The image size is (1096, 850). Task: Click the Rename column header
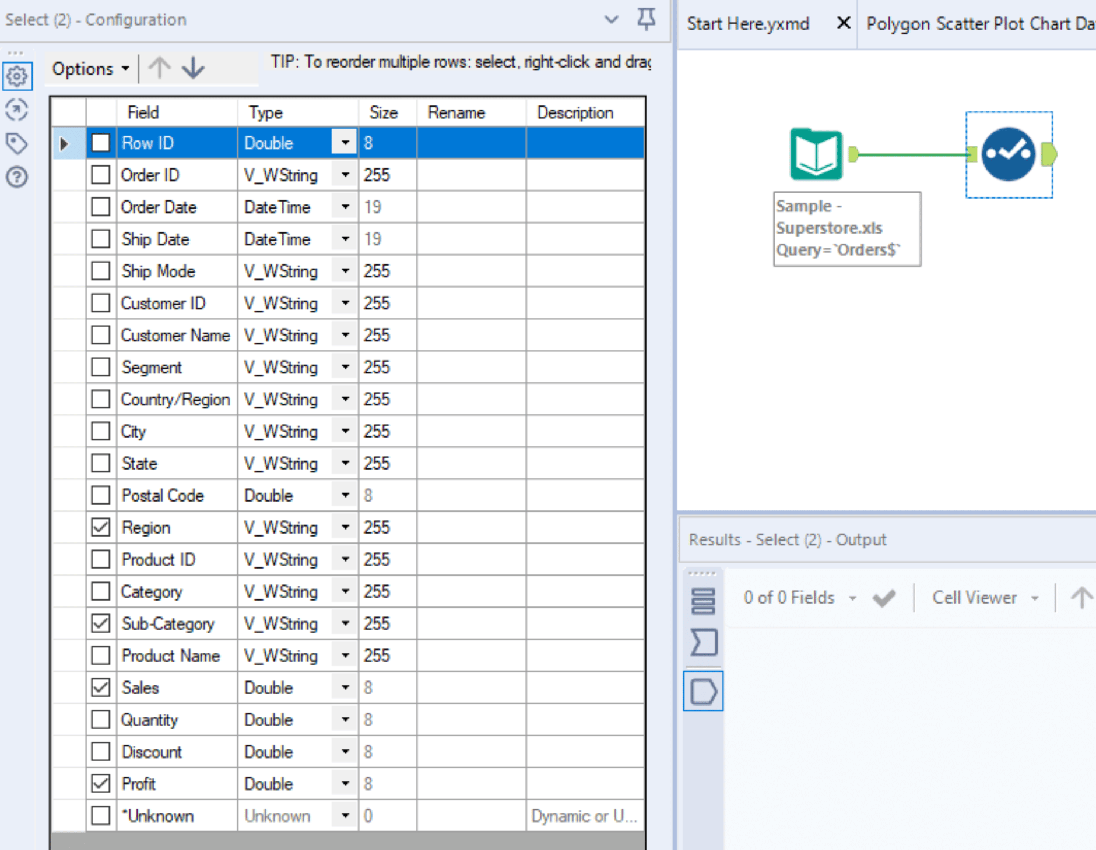click(x=472, y=112)
